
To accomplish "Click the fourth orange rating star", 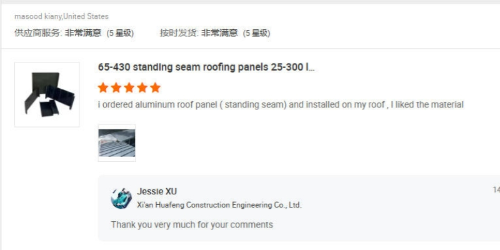I will pyautogui.click(x=142, y=87).
